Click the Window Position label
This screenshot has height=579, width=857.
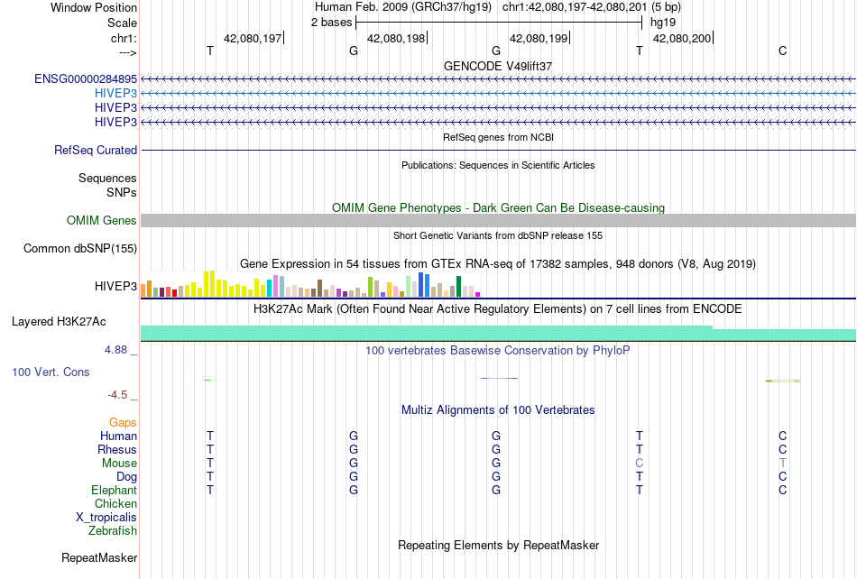(94, 7)
